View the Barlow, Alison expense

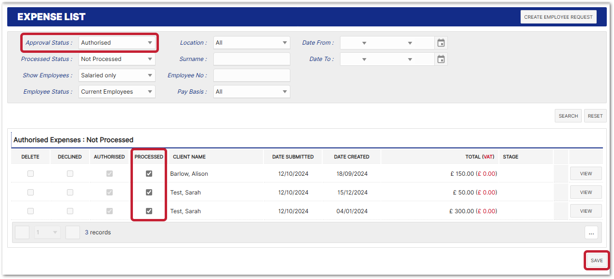click(x=586, y=174)
